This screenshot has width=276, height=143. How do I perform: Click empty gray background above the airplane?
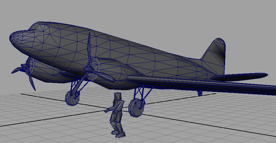150,15
